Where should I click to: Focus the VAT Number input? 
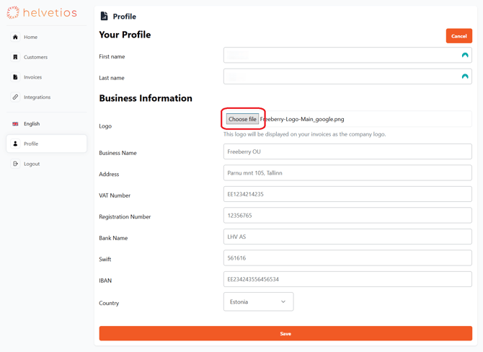click(347, 194)
